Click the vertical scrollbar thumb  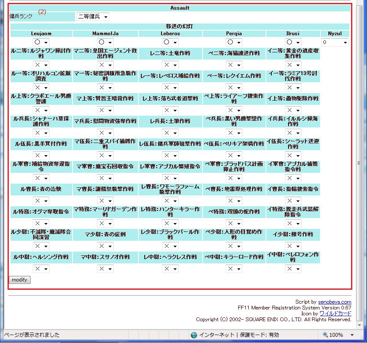(x=360, y=164)
